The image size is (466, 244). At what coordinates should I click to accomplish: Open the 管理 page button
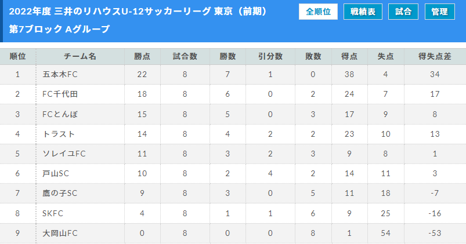pos(440,12)
